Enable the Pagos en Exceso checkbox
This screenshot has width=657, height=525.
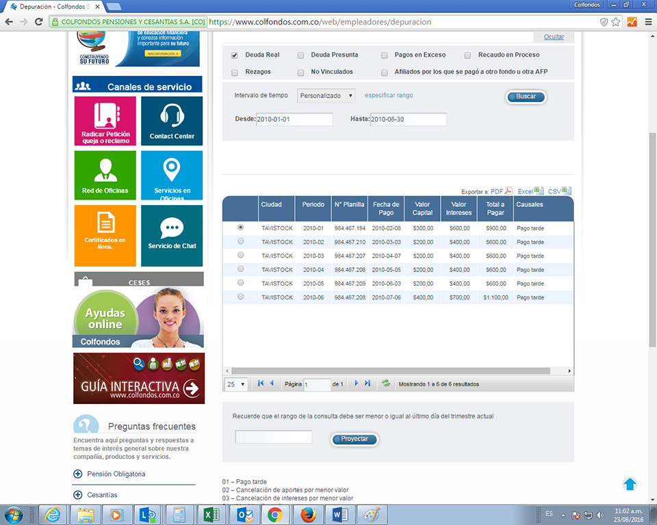click(385, 55)
